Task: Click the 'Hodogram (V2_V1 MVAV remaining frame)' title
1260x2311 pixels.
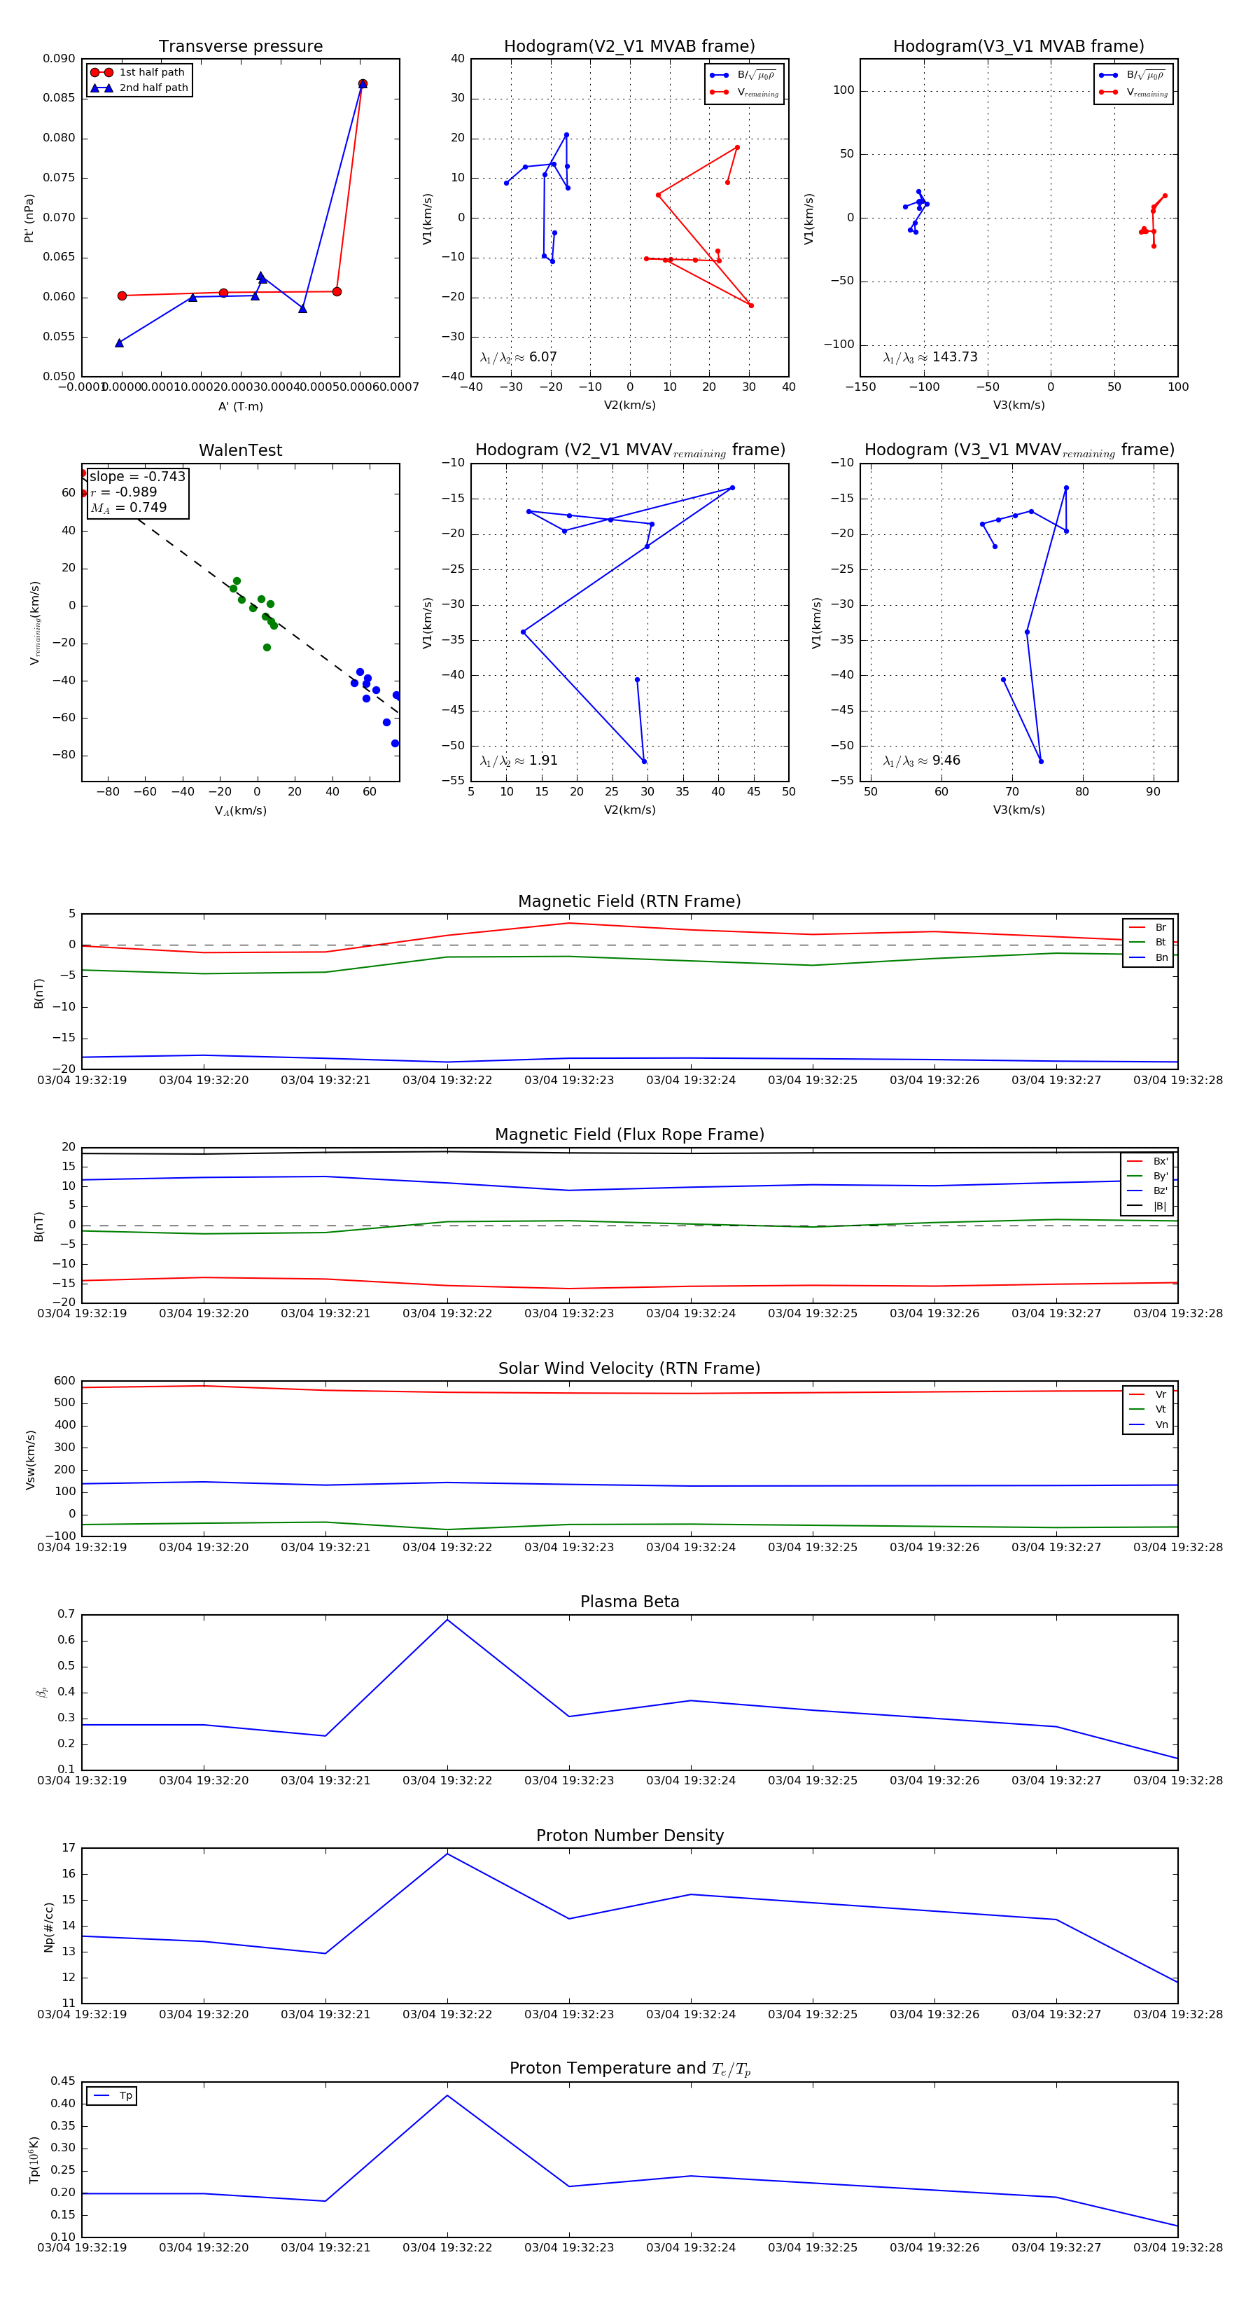Action: (x=629, y=450)
